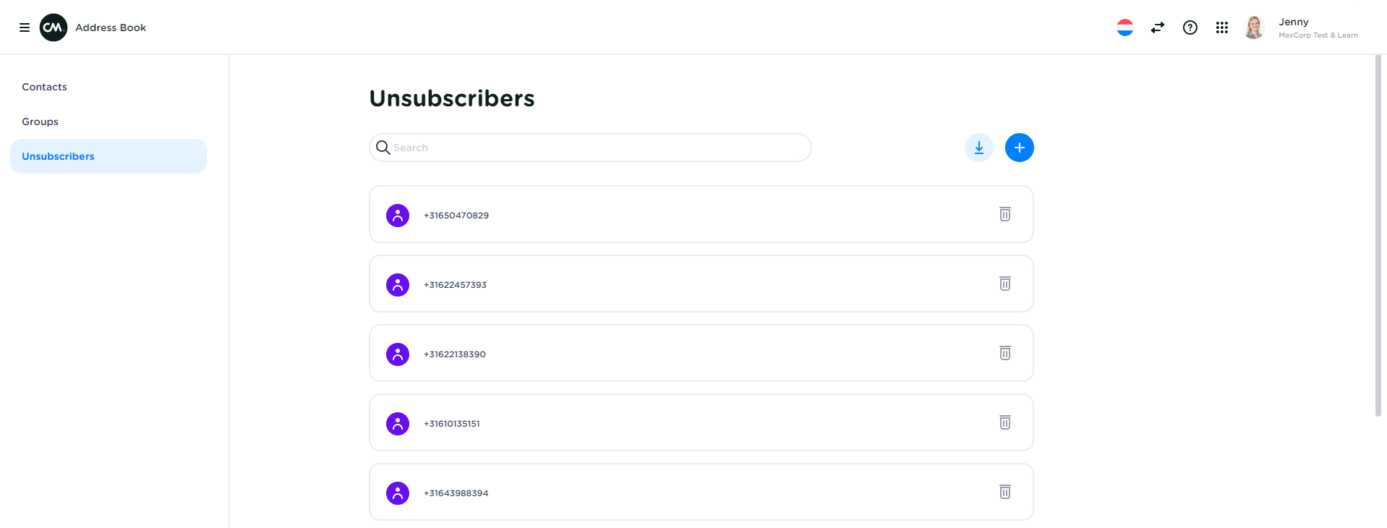Add a new unsubscriber with plus button

pos(1019,148)
